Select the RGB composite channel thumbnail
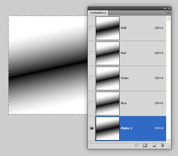 pos(108,28)
